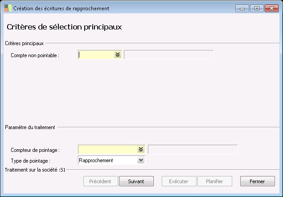Click the grey description box beside Compteur de pointage
The image size is (283, 197).
pyautogui.click(x=193, y=149)
